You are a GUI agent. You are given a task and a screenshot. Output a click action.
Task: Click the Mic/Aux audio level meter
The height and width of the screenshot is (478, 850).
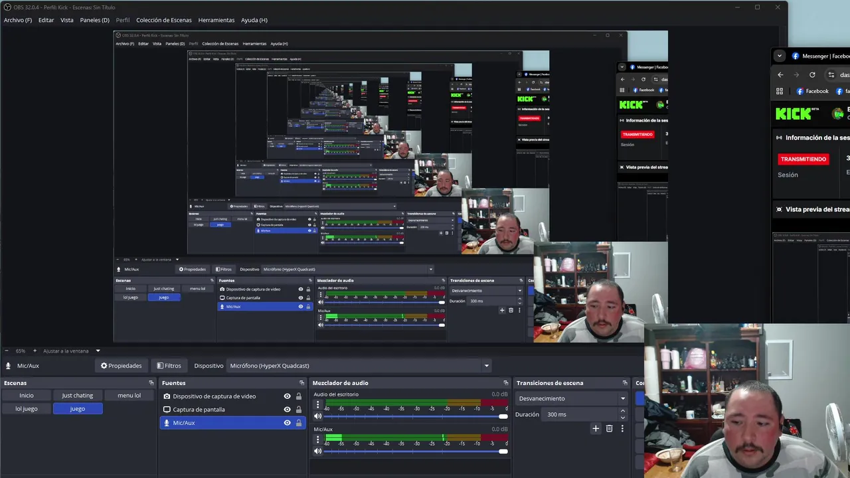point(416,438)
